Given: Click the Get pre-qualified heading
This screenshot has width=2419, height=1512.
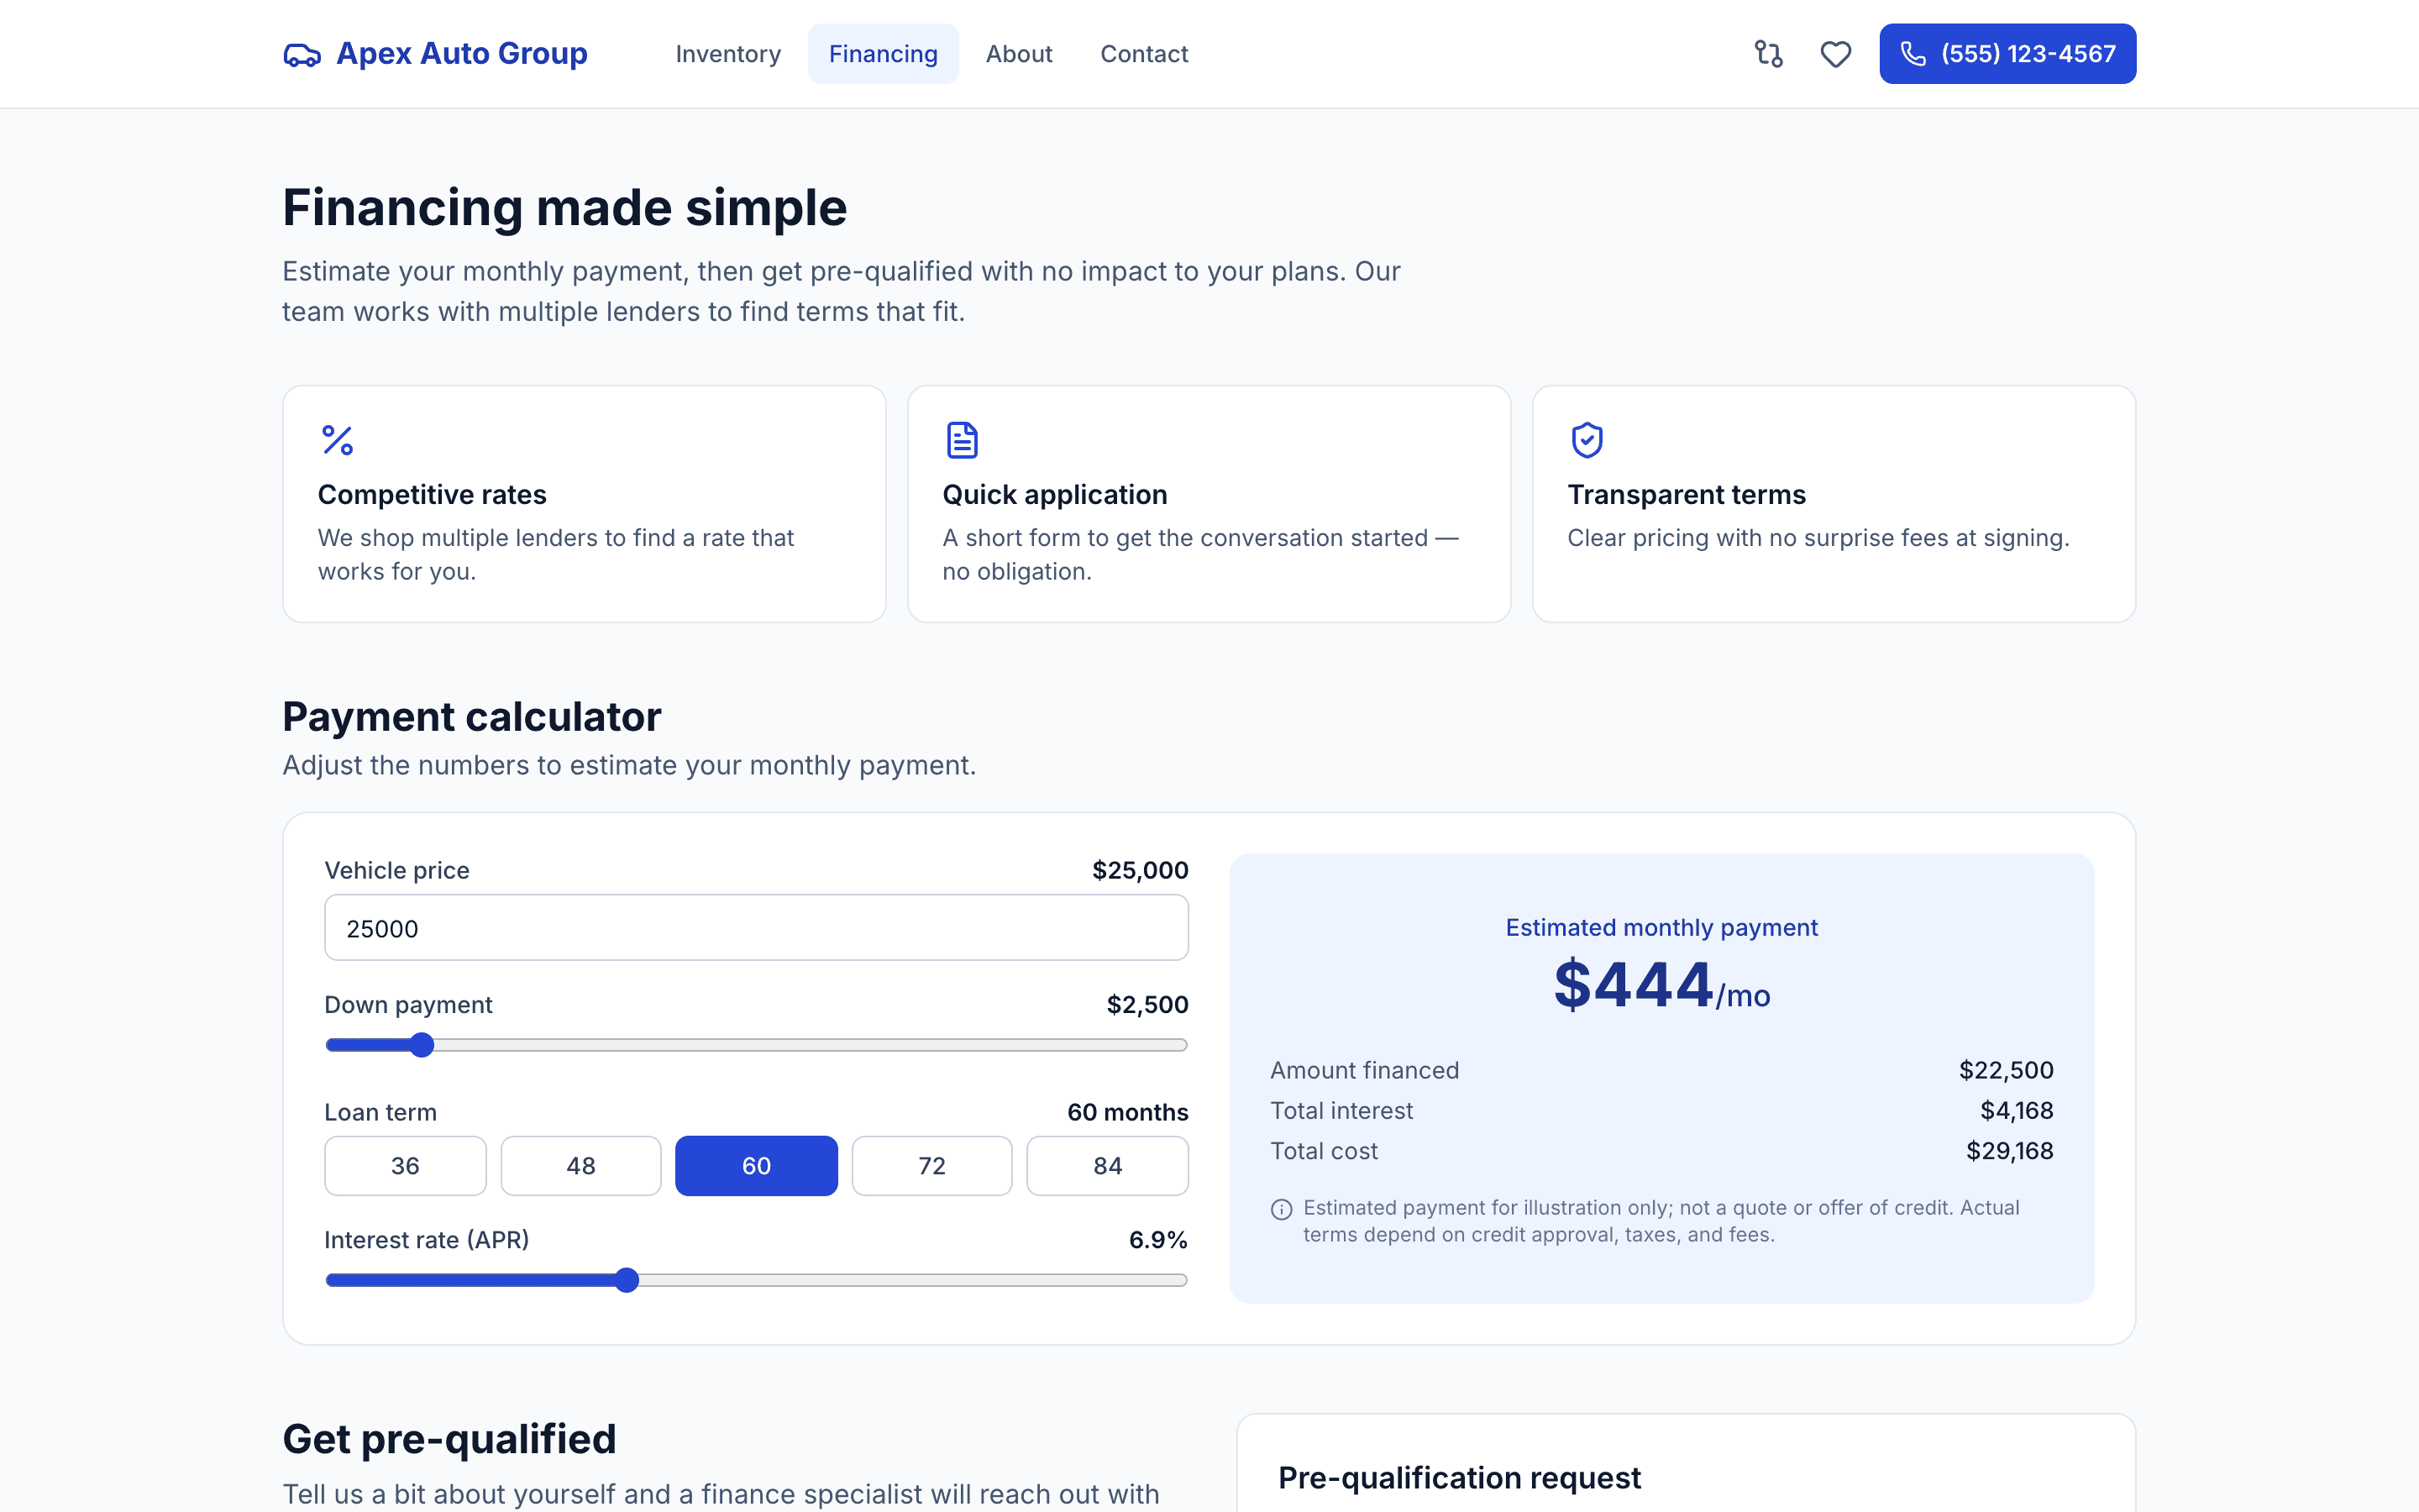Looking at the screenshot, I should tap(450, 1439).
